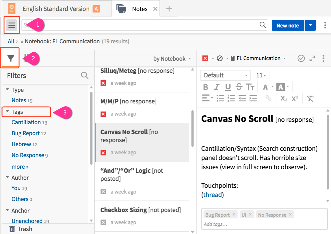331x234 pixels.
Task: Click red X icon on M/M/P note
Action: tap(103, 114)
